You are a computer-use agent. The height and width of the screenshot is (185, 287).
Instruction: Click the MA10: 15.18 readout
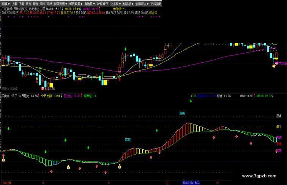pyautogui.click(x=54, y=9)
